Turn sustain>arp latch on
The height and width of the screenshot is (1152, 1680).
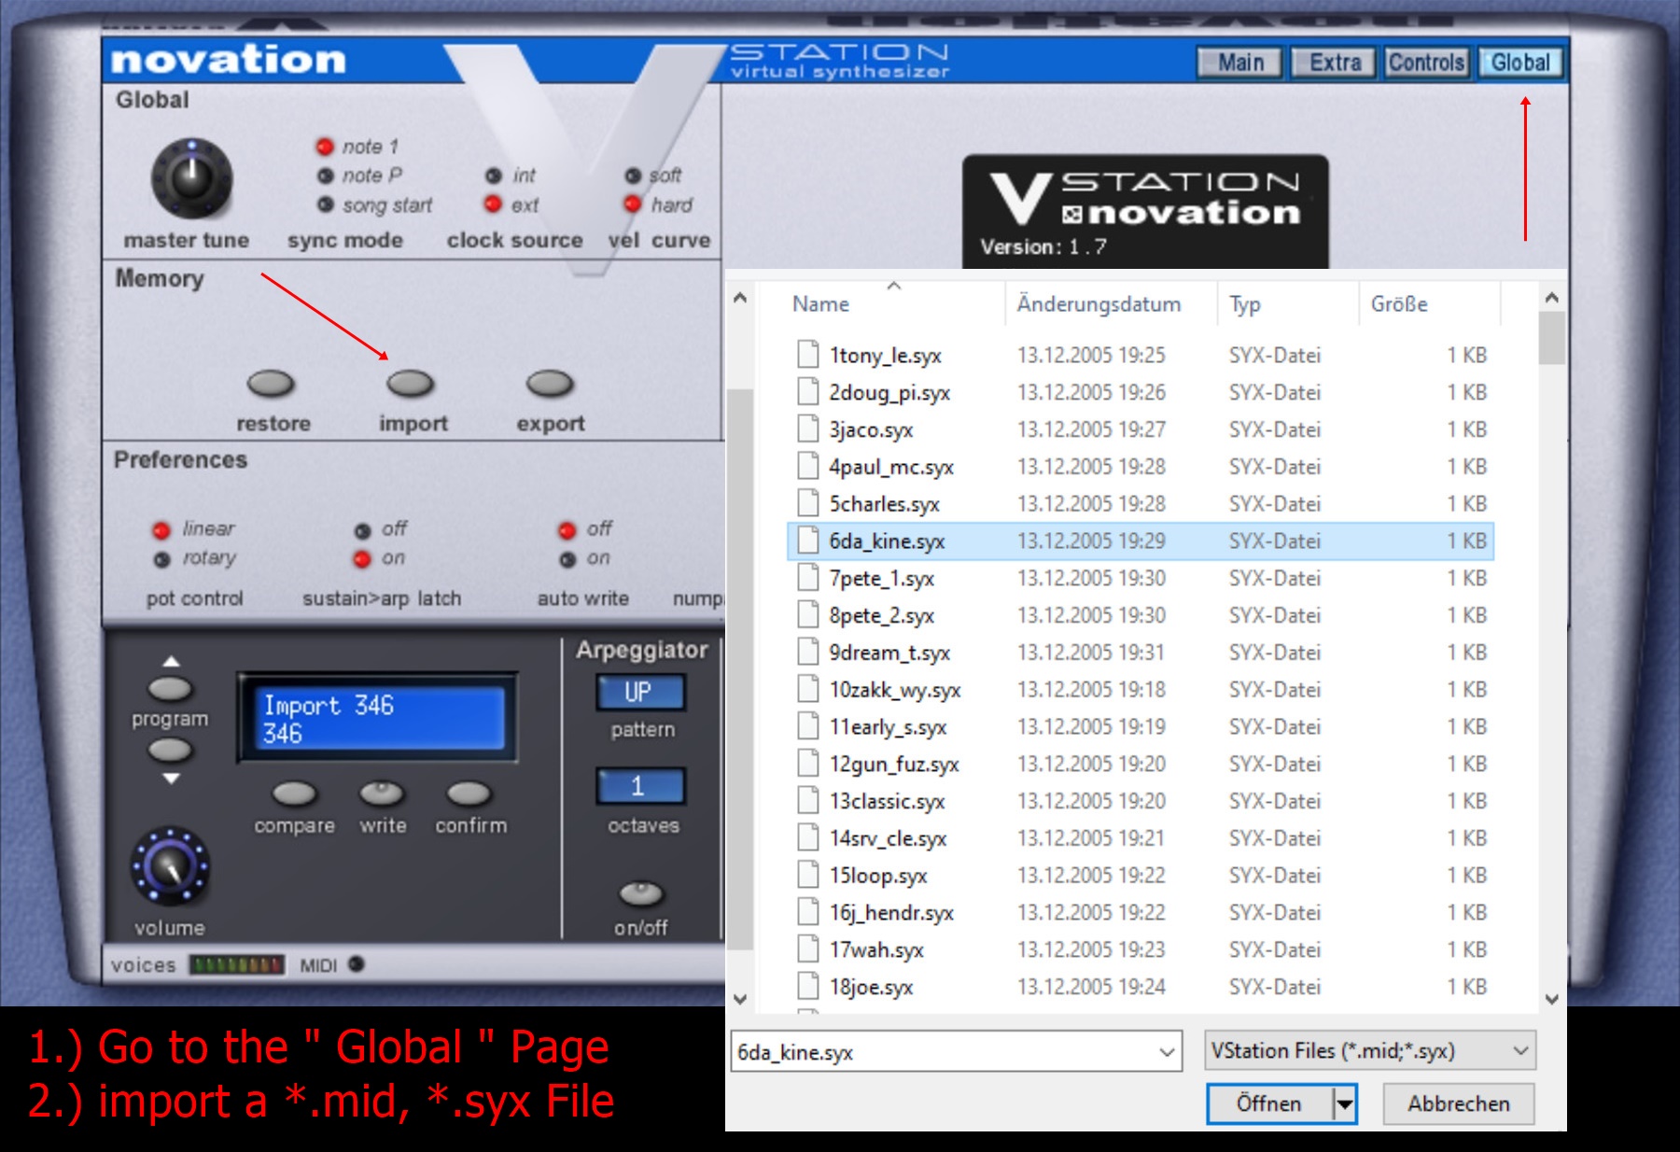coord(362,559)
